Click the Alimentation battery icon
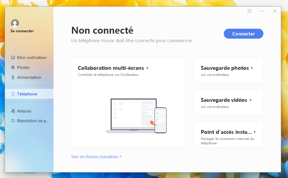This screenshot has height=178, width=288. click(x=13, y=78)
